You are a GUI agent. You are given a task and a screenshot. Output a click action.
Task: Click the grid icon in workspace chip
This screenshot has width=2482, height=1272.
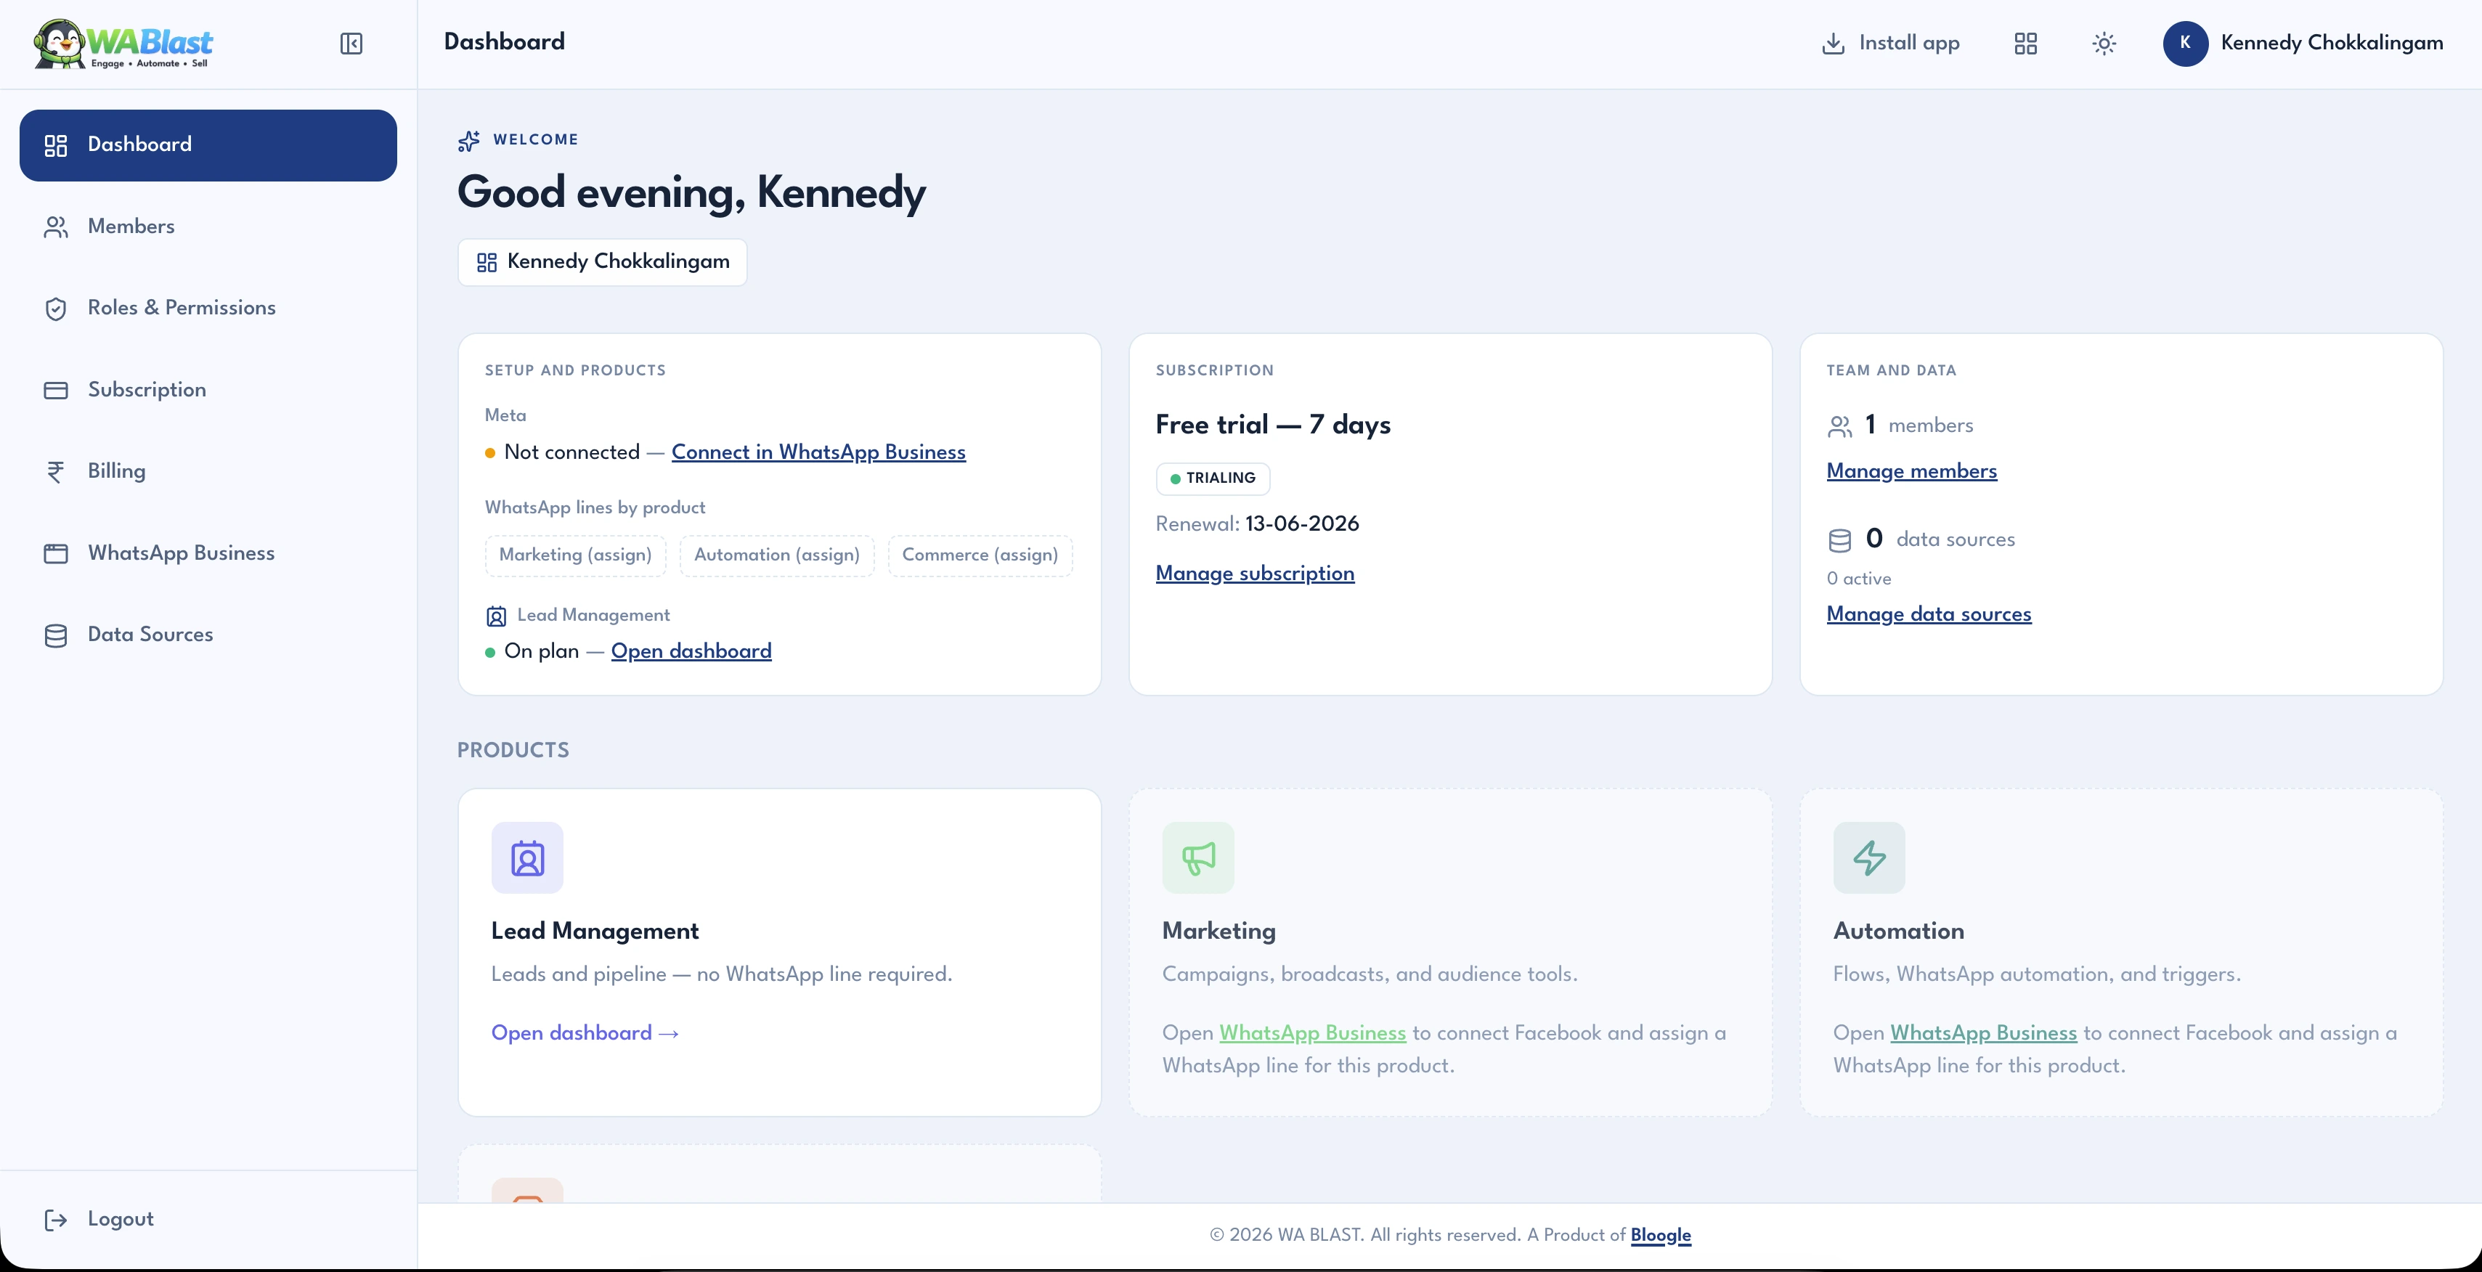point(487,262)
